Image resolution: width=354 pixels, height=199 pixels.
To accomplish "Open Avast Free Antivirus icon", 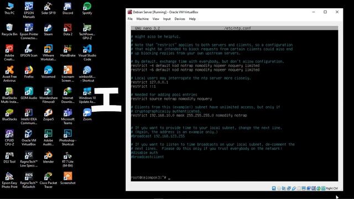I will [x=9, y=74].
